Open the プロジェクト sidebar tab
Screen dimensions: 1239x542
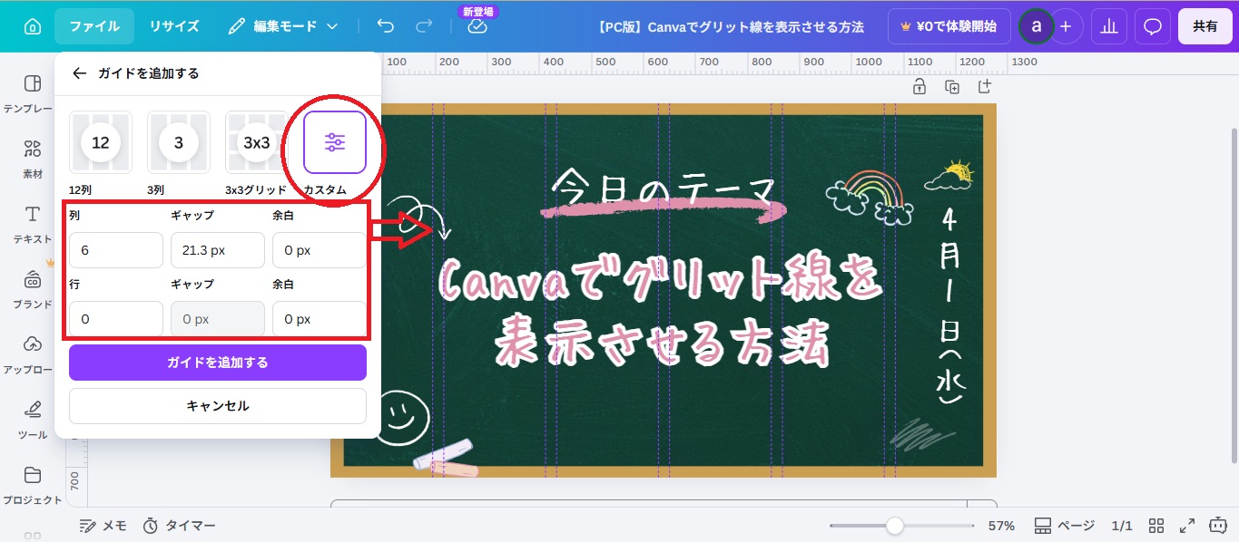click(x=33, y=486)
